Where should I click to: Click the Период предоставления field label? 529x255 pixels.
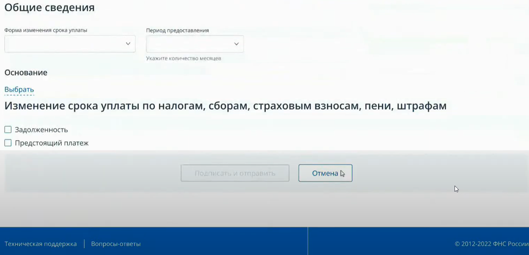[x=177, y=30]
